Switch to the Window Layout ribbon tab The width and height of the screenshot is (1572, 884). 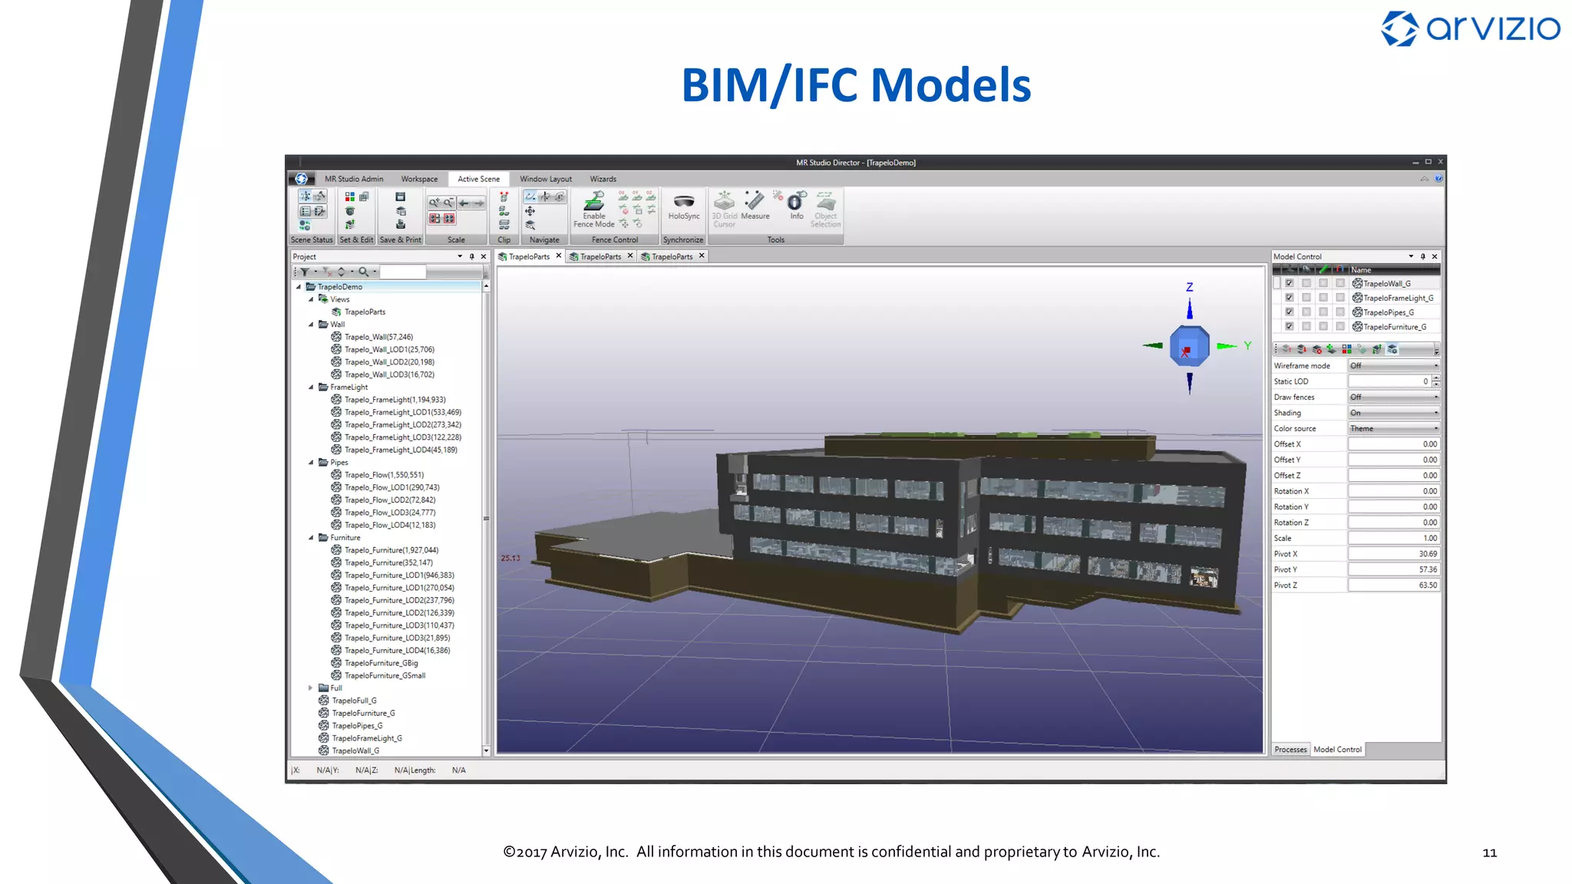pos(545,179)
